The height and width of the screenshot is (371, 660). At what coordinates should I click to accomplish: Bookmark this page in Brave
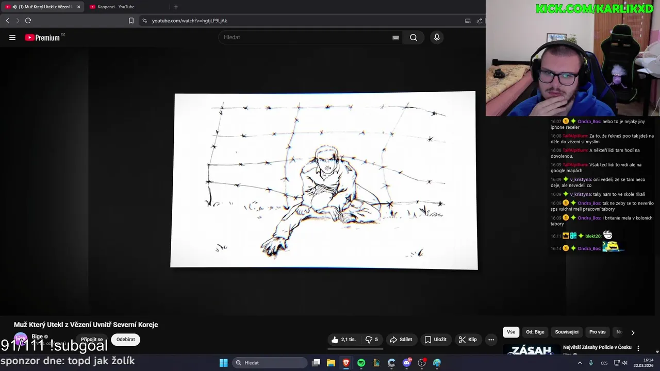(x=131, y=21)
